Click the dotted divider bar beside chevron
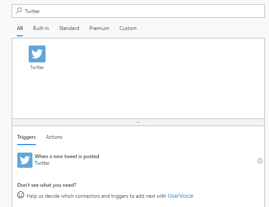269x207 pixels. (69, 122)
